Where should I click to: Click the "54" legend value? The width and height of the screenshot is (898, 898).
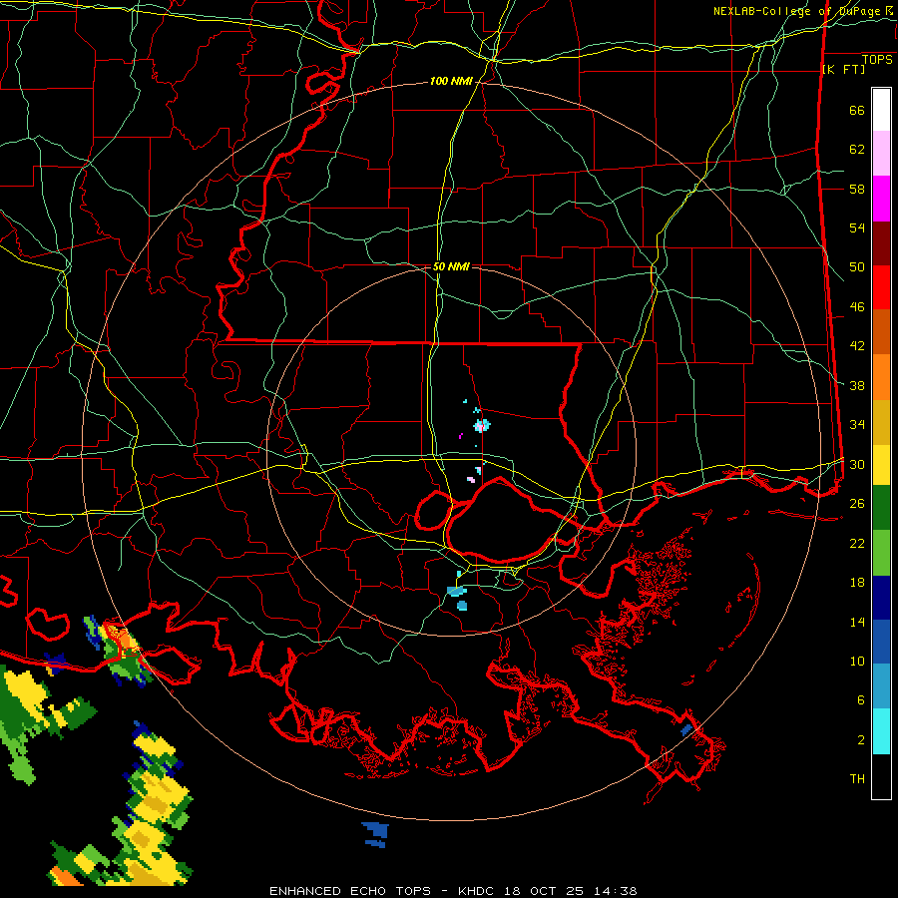point(857,227)
